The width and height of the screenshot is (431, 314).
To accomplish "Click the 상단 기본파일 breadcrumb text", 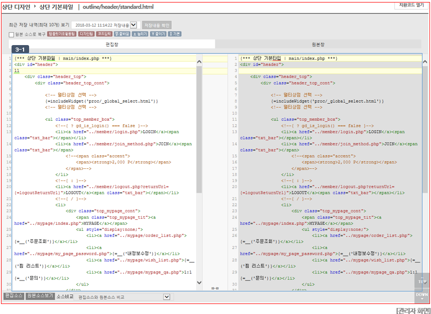I will point(56,7).
